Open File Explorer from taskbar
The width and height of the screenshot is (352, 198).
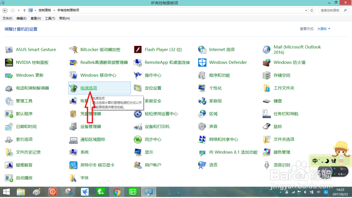pyautogui.click(x=21, y=192)
